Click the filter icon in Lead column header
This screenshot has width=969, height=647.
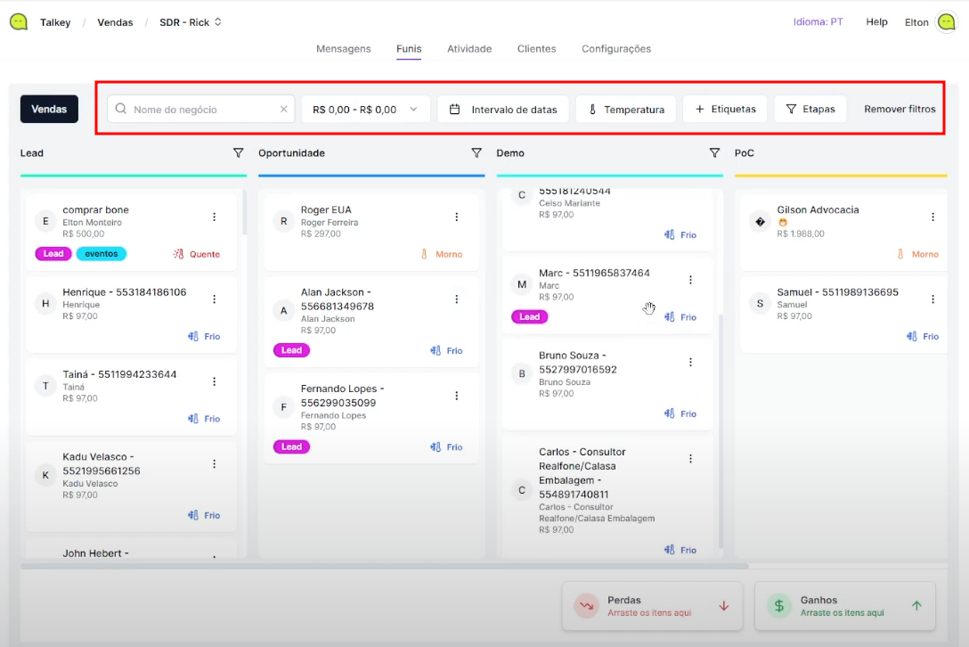[238, 153]
